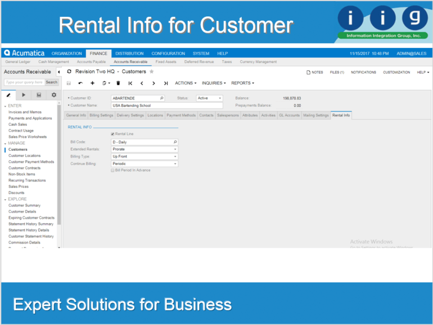Viewport: 433px width, 325px height.
Task: Select the gear configuration icon in sidebar
Action: 54,95
